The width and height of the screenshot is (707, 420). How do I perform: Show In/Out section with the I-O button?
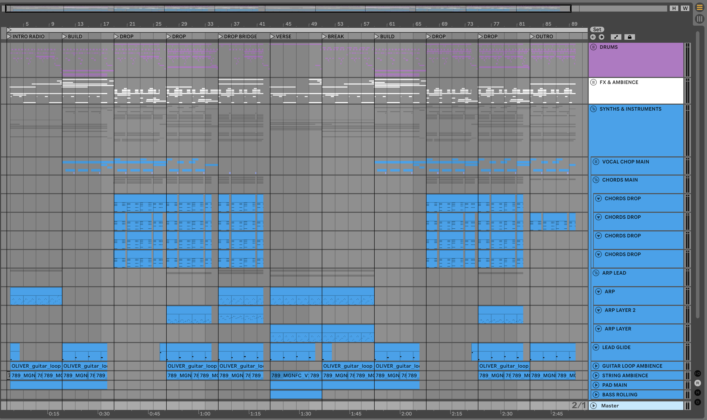coord(698,373)
